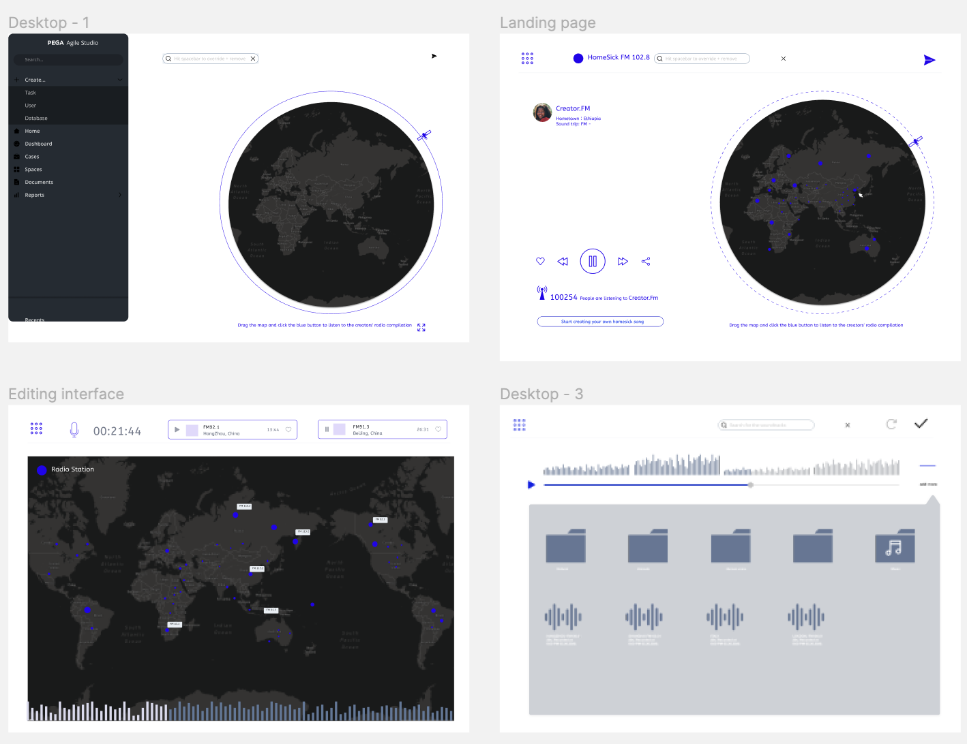Click the microphone icon in Editing interface
This screenshot has width=967, height=744.
point(74,430)
